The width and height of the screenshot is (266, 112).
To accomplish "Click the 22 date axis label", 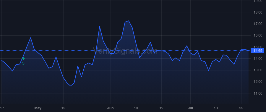I will click(x=241, y=108).
